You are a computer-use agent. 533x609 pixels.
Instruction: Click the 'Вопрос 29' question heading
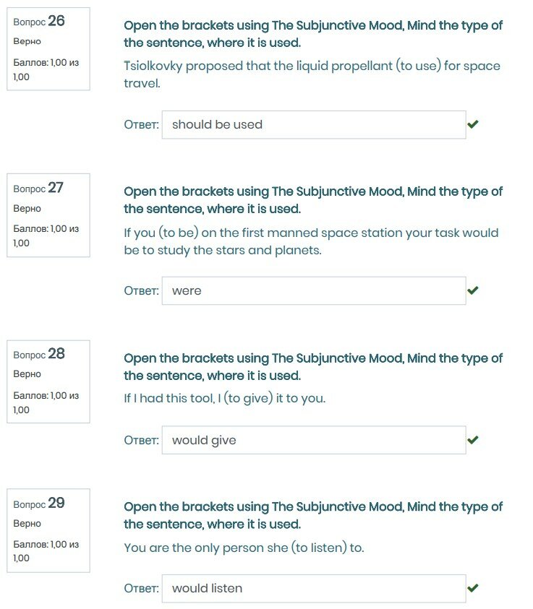pos(39,503)
